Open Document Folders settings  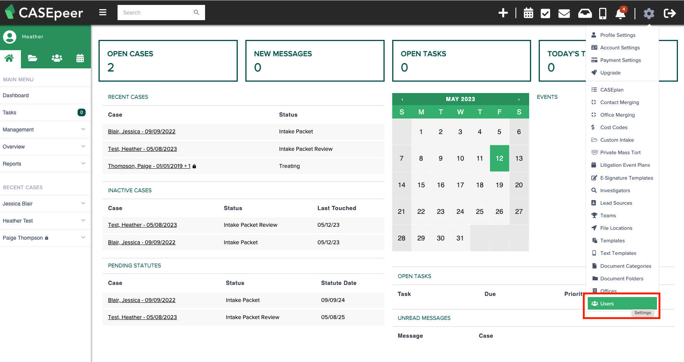pyautogui.click(x=622, y=278)
